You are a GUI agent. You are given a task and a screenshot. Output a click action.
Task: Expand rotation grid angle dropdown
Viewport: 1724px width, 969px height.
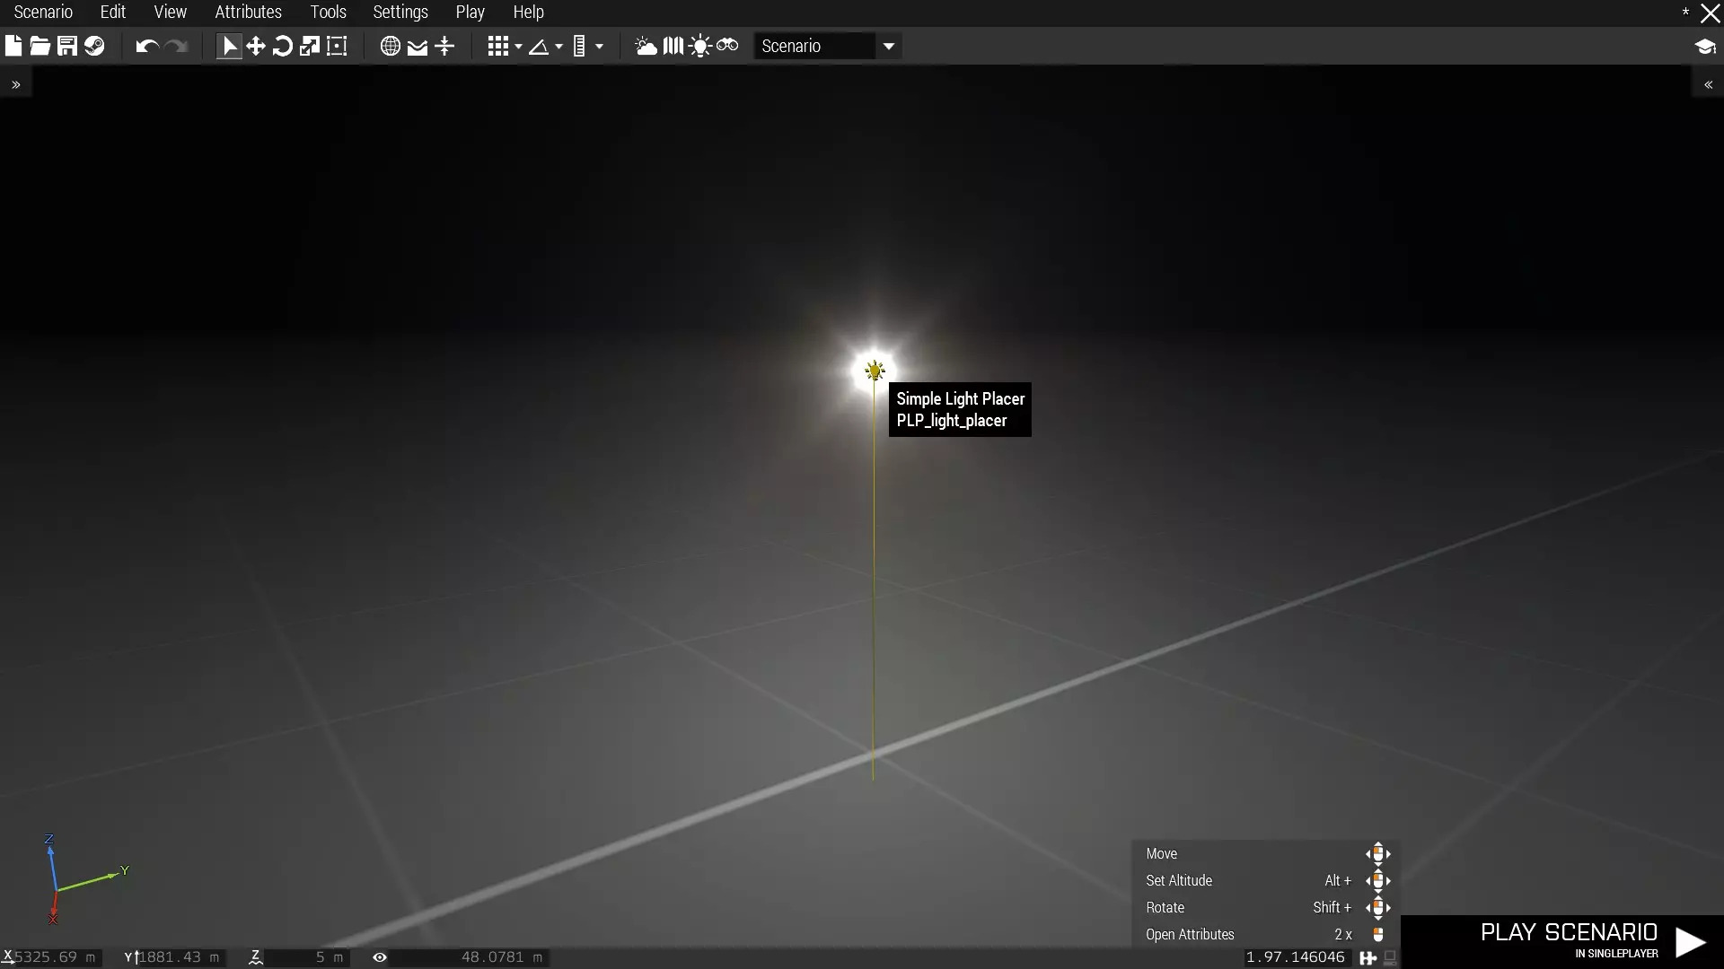(x=559, y=47)
